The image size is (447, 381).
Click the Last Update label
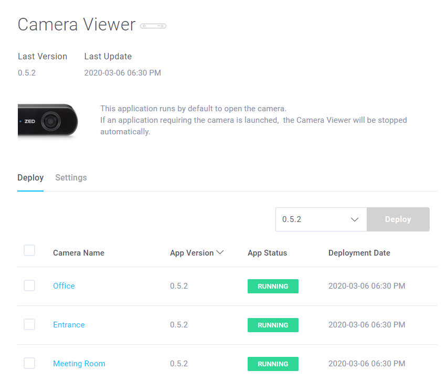pos(108,56)
